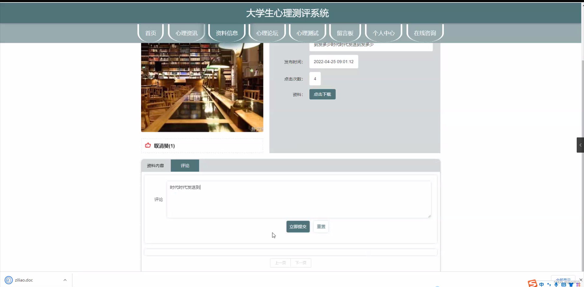The image size is (584, 287).
Task: Open the side panel arrow handle
Action: point(580,145)
